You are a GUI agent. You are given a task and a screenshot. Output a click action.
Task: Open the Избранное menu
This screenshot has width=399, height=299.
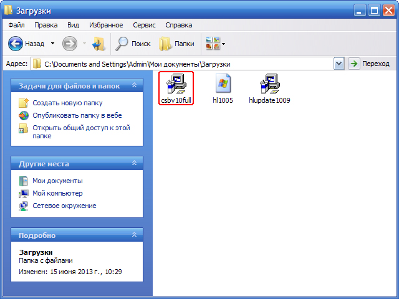click(106, 25)
